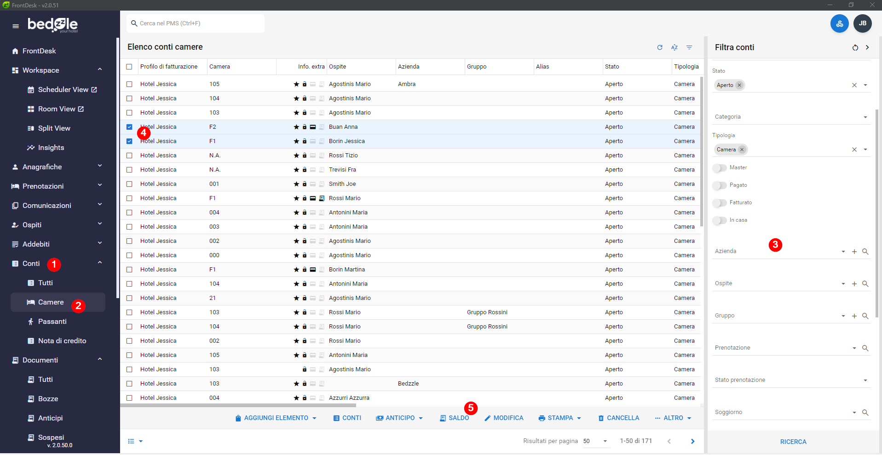Open Passanti under Conti menu
The height and width of the screenshot is (455, 882).
click(x=52, y=322)
